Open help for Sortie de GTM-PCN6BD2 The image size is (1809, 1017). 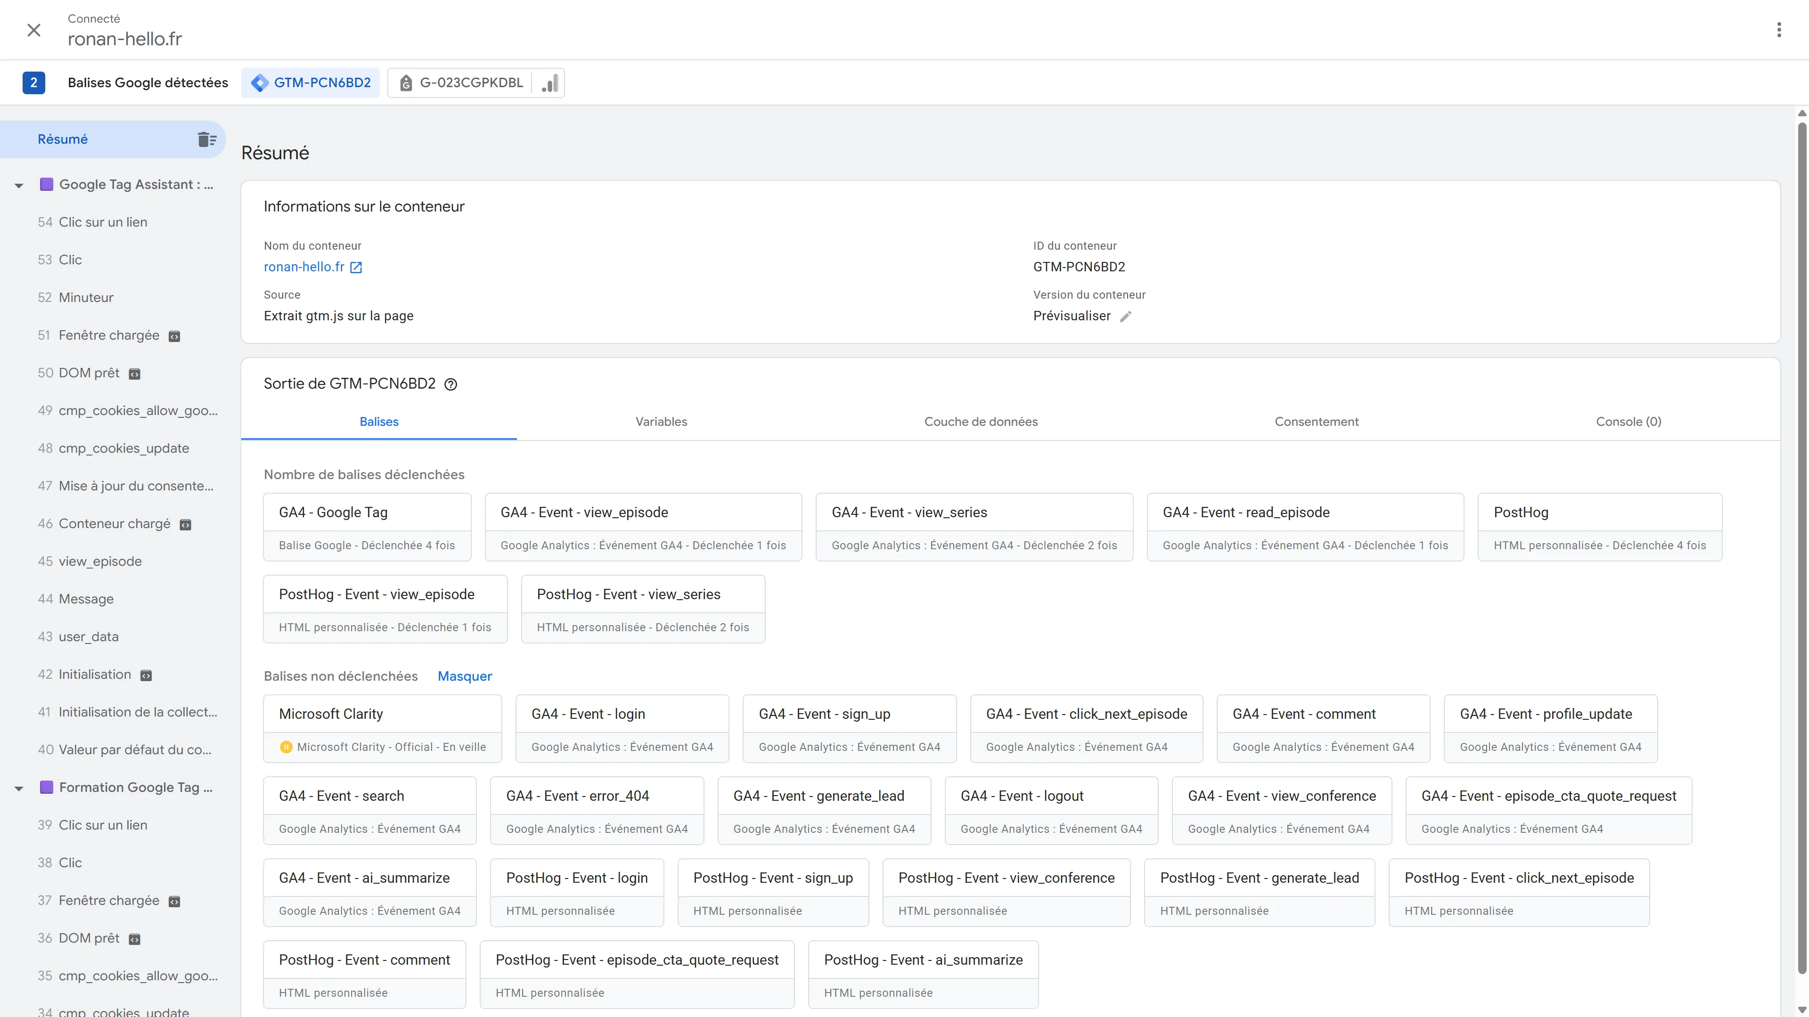pyautogui.click(x=451, y=384)
